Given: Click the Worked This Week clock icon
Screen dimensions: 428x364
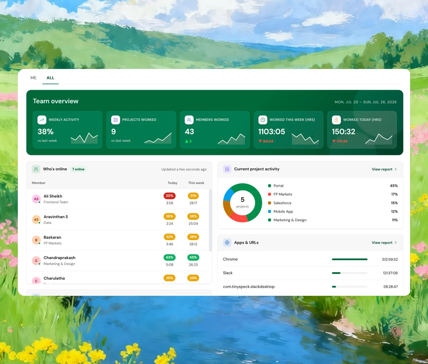Looking at the screenshot, I should click(263, 120).
